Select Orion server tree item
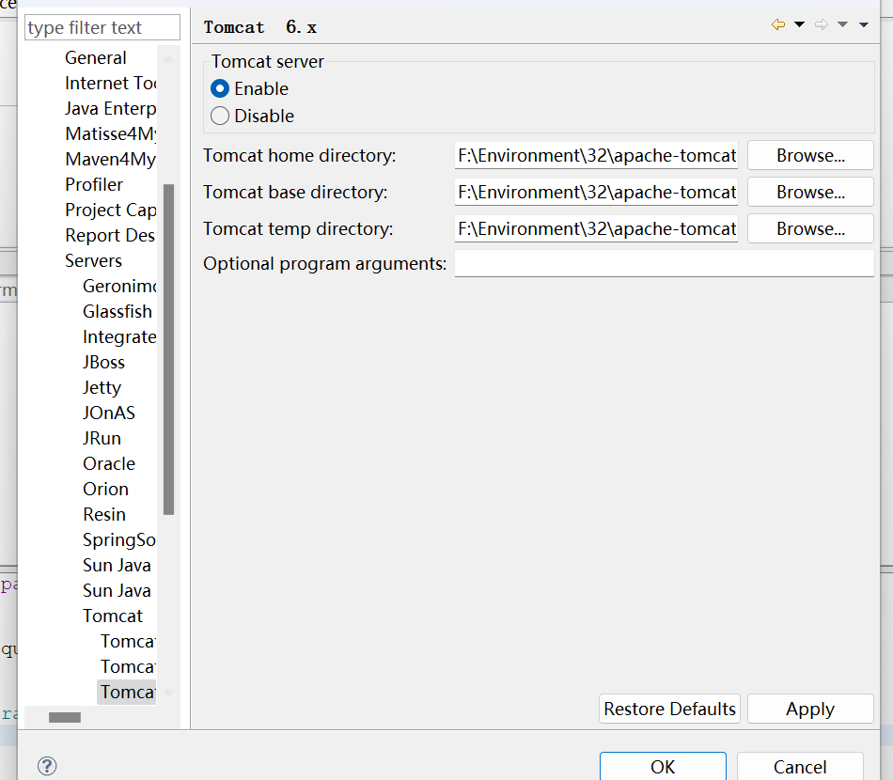893x780 pixels. pyautogui.click(x=106, y=489)
